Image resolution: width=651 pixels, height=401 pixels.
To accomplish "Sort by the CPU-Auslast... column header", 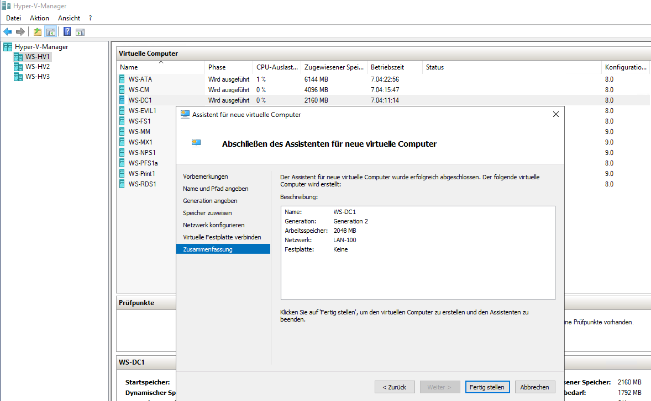I will (x=277, y=67).
